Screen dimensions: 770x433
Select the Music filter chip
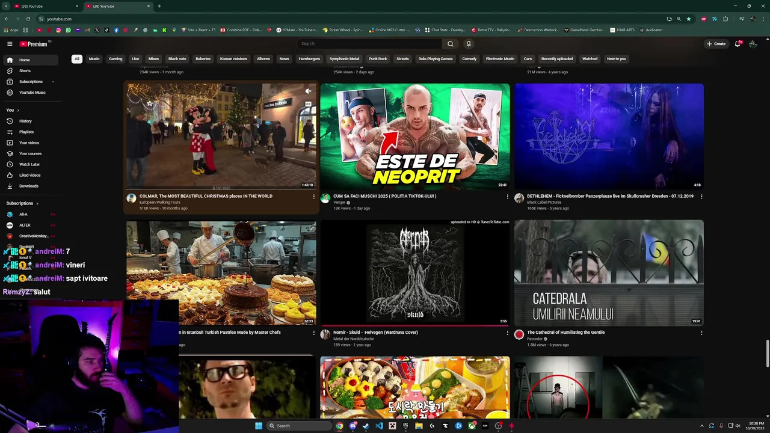tap(94, 59)
